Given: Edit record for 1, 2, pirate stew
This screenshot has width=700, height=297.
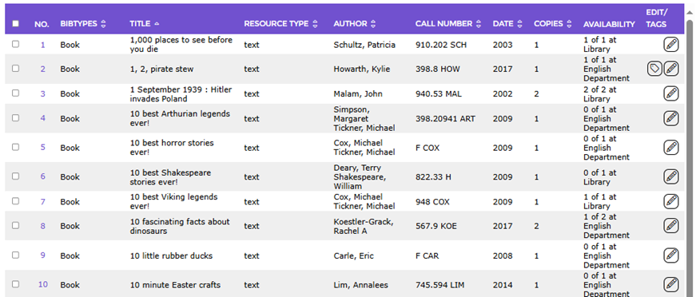Looking at the screenshot, I should coord(670,69).
